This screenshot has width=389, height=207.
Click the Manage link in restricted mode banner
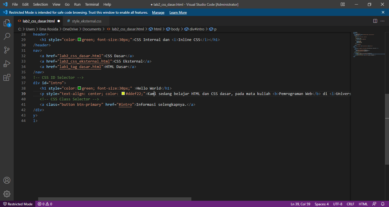pyautogui.click(x=158, y=12)
